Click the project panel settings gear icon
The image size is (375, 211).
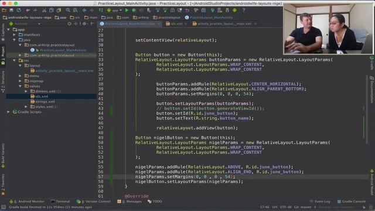click(x=84, y=23)
